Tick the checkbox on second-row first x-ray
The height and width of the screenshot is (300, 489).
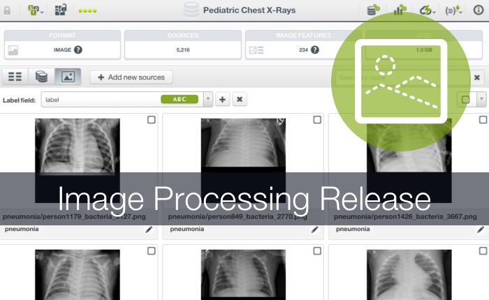152,250
